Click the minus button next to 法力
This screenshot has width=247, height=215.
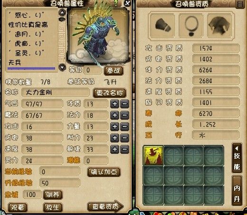[125, 115]
